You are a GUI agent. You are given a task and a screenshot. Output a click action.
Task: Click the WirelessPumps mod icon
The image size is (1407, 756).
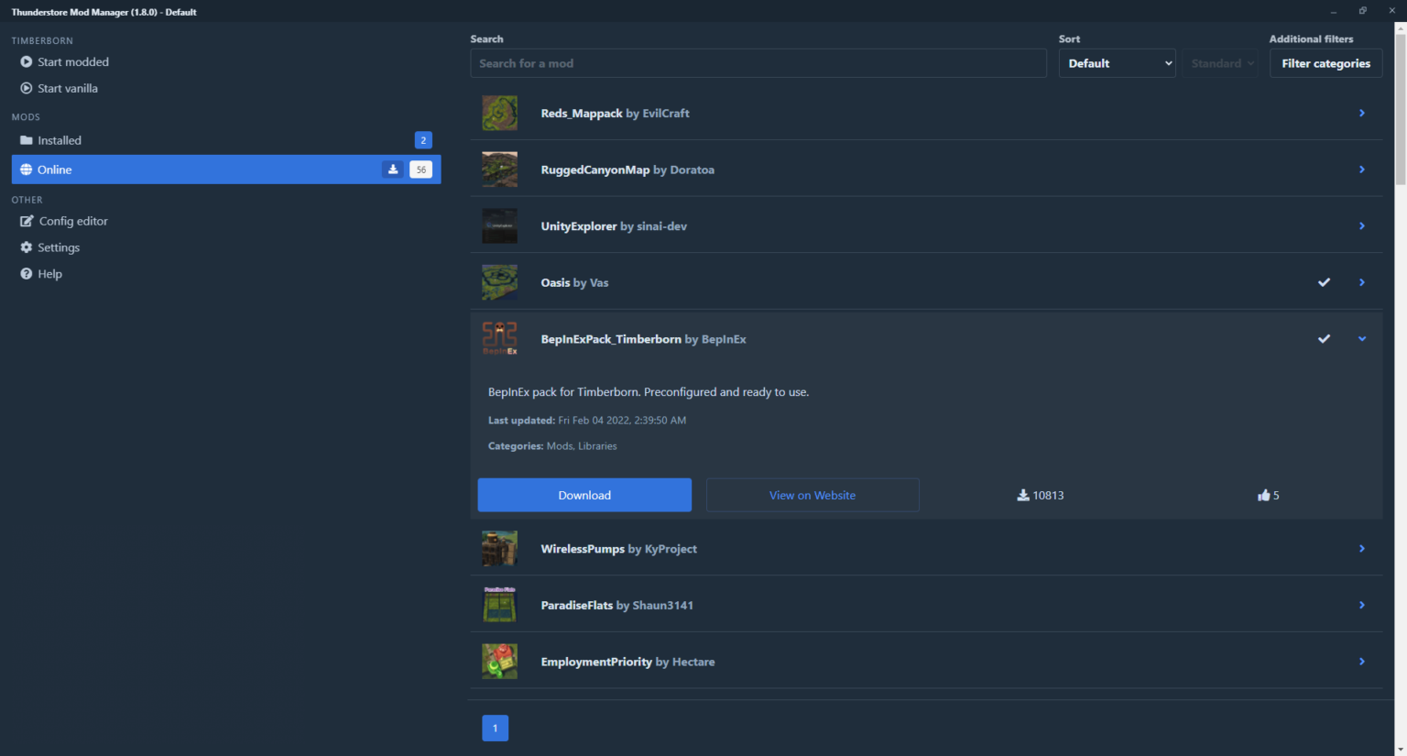pyautogui.click(x=499, y=549)
